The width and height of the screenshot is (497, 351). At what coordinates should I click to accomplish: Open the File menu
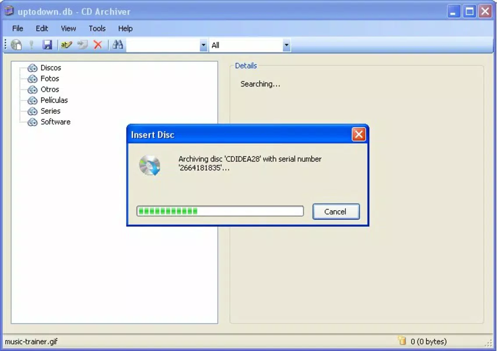click(x=18, y=29)
